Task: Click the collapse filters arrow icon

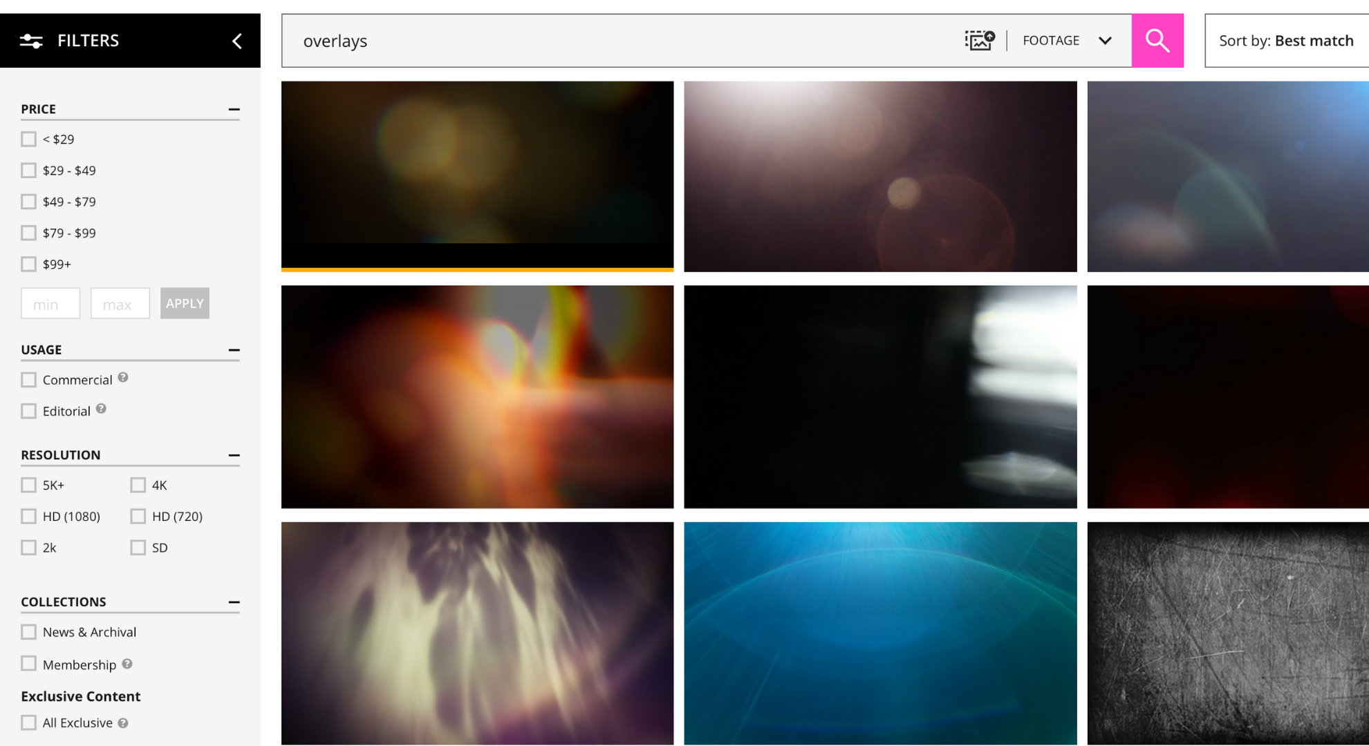Action: (237, 39)
